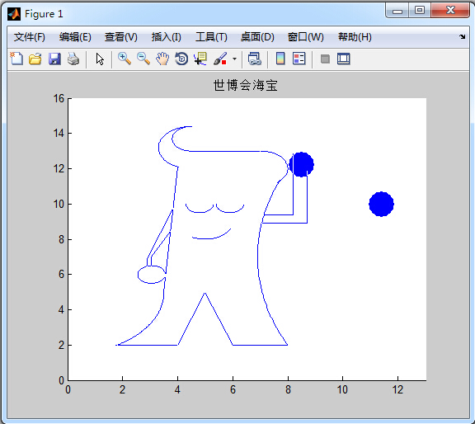Click the Hide Plot Tools icon
Screen dimensions: 475x424
pos(325,59)
